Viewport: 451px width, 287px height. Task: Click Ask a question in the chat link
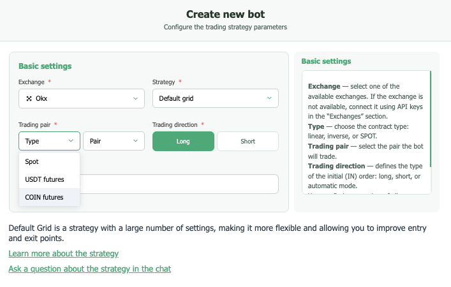[89, 269]
